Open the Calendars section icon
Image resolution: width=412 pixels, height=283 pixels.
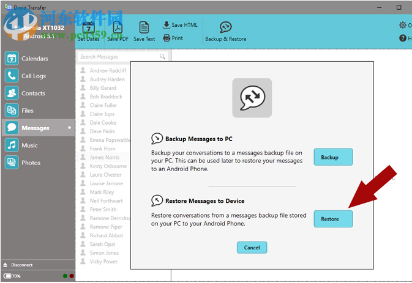pyautogui.click(x=12, y=58)
